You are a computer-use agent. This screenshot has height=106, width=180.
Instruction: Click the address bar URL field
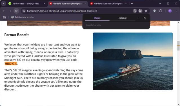(x=62, y=11)
